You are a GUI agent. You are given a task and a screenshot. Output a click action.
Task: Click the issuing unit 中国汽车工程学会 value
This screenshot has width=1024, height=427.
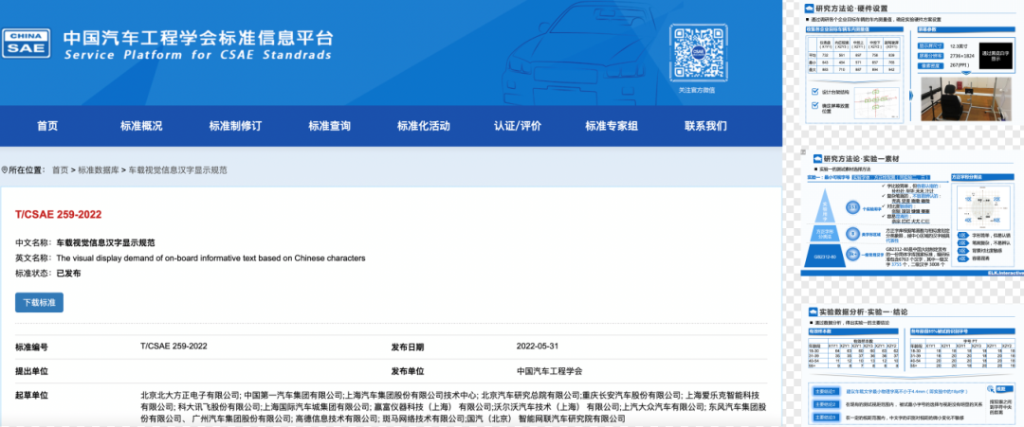[549, 371]
